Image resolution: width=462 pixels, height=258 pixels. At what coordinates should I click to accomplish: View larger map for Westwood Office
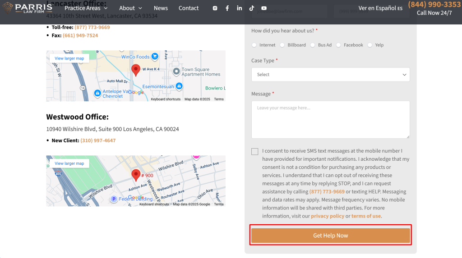(x=69, y=163)
